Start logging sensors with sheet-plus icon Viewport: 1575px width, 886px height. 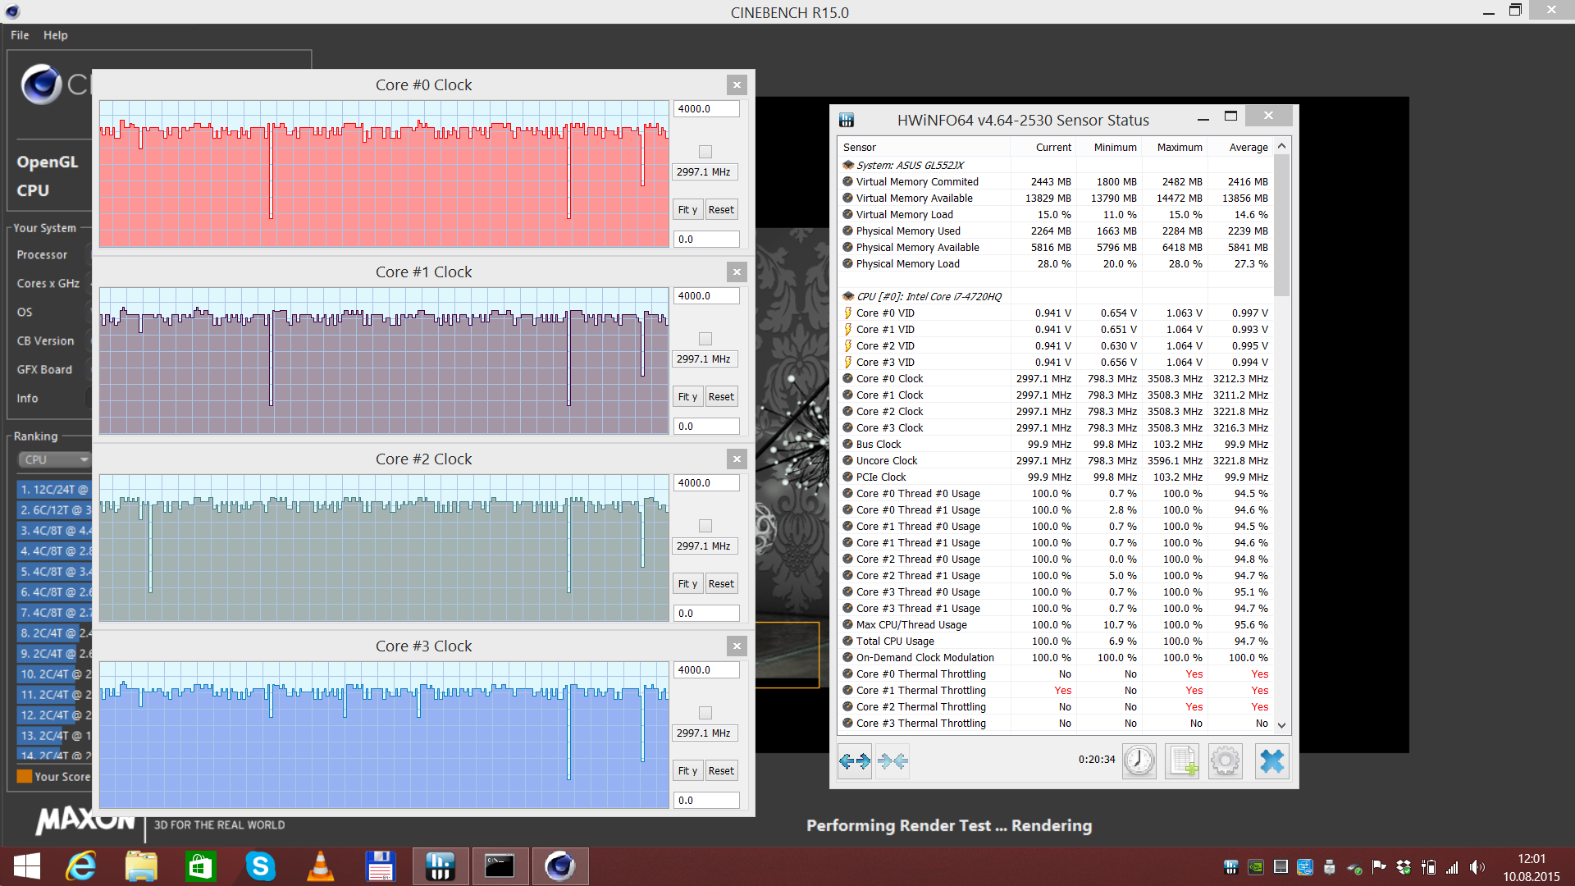1183,761
